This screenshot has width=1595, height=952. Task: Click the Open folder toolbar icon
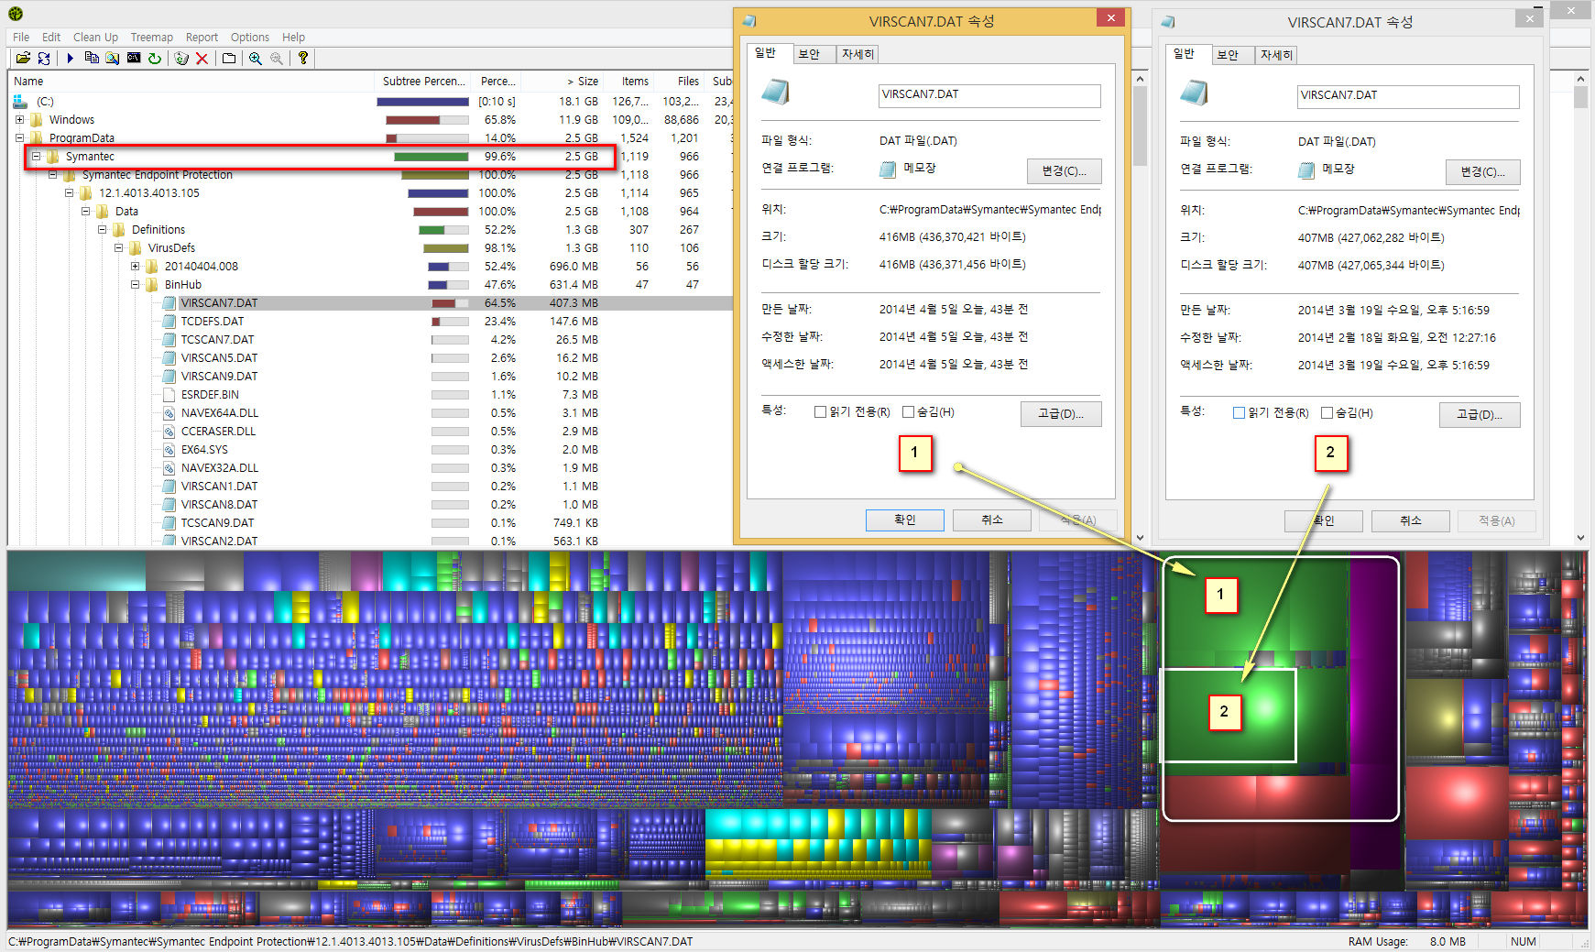click(x=23, y=58)
